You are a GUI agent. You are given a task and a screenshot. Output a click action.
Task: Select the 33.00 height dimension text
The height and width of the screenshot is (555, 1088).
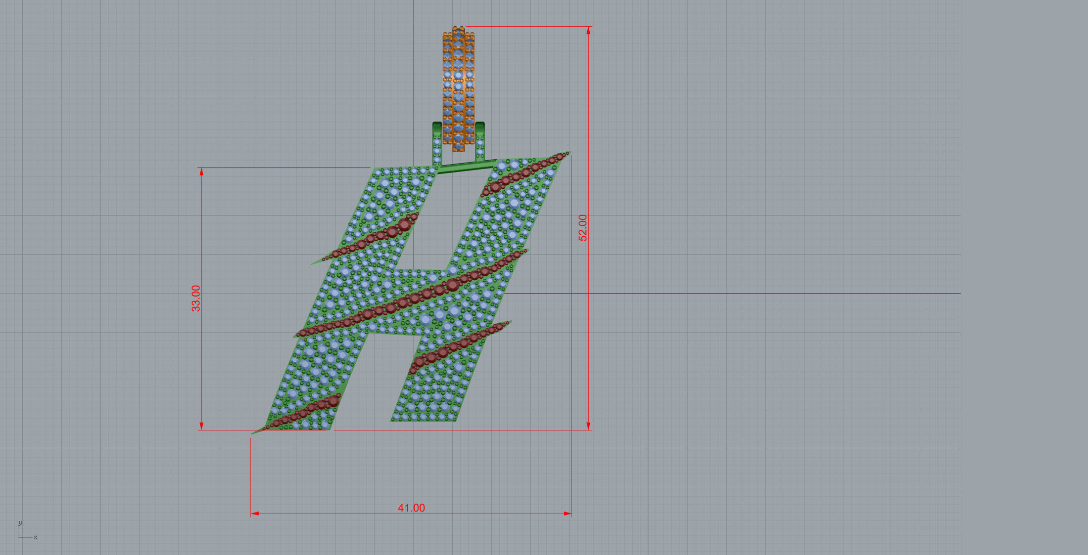point(196,299)
